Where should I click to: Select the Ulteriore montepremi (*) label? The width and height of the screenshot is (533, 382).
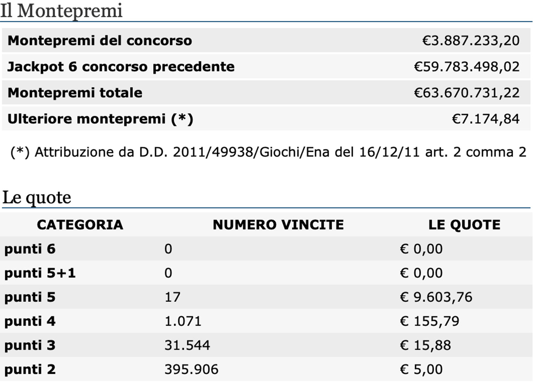pyautogui.click(x=100, y=119)
